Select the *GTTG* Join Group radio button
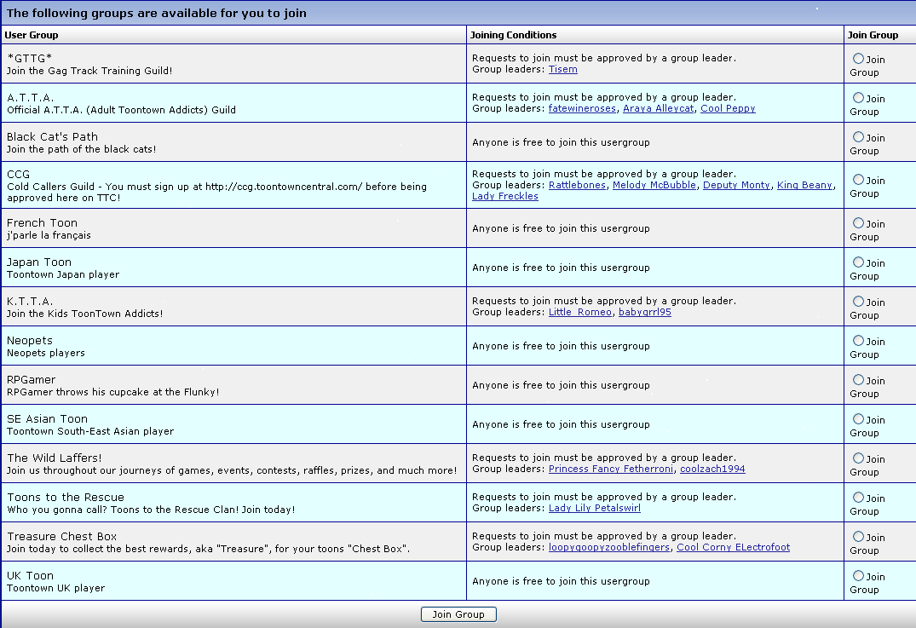Screen dimensions: 916x628 point(858,59)
